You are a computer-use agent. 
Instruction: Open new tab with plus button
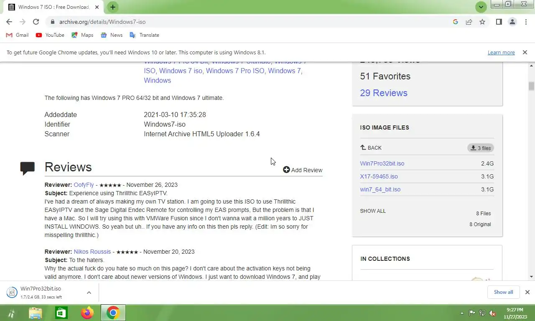112,7
